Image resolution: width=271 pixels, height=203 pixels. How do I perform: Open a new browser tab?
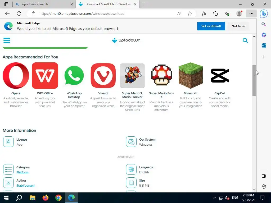144,4
